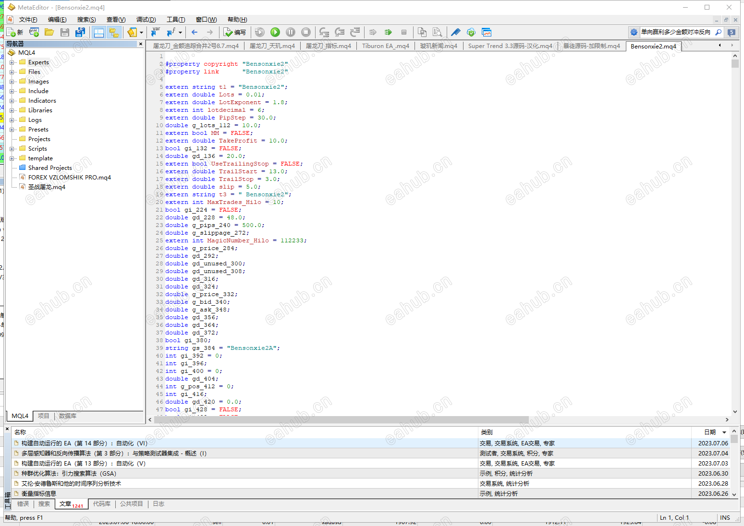Switch to the 屠龙刀_天玑.mq4 tab
Image resolution: width=744 pixels, height=526 pixels.
click(x=272, y=46)
